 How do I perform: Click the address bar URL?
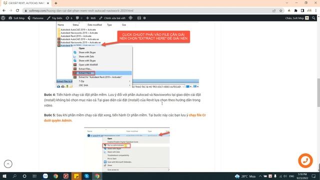pyautogui.click(x=81, y=10)
